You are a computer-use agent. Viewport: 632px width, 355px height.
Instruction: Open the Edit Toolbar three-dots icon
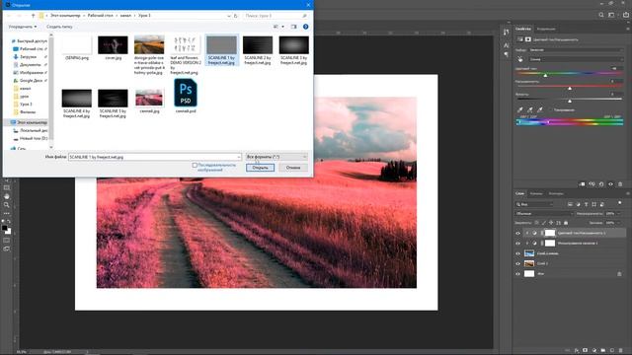(x=7, y=213)
